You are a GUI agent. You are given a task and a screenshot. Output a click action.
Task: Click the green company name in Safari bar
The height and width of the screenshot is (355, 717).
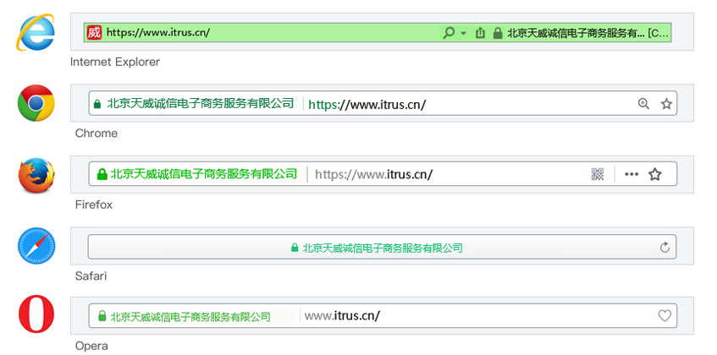tap(383, 248)
